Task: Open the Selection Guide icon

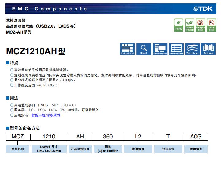Action: [176, 49]
